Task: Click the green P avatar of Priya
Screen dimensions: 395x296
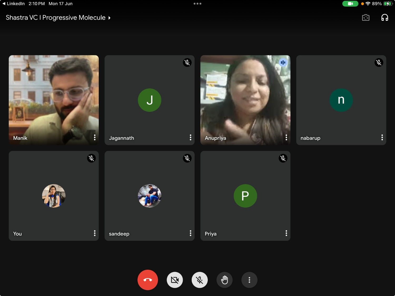Action: [245, 196]
